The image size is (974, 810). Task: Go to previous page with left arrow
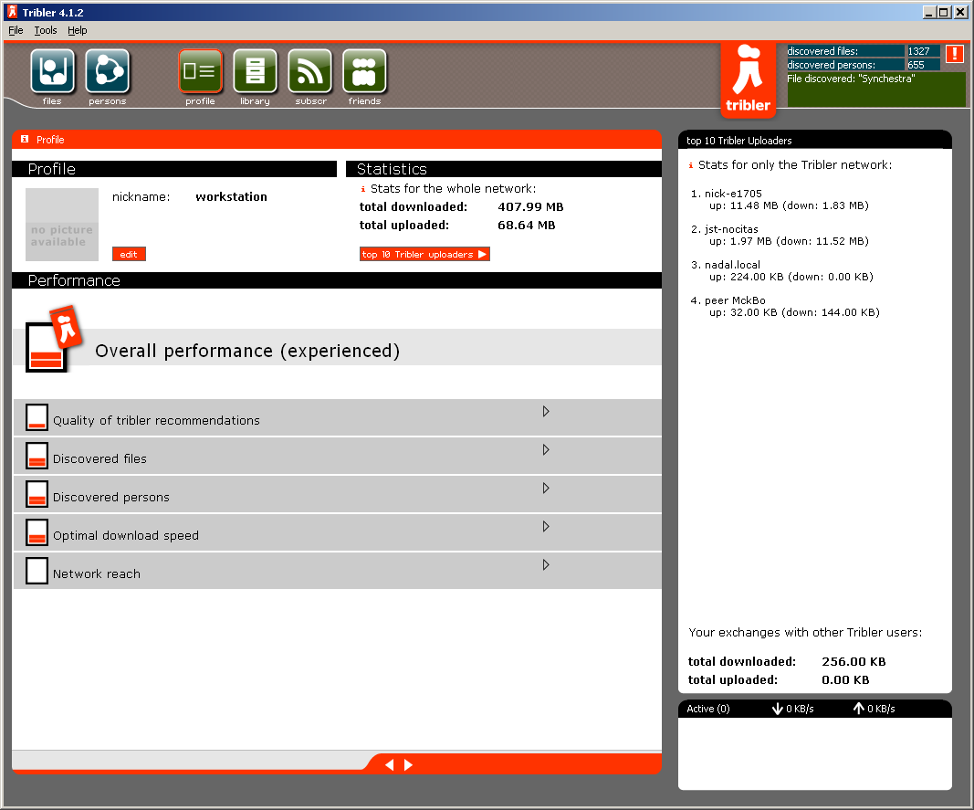(x=390, y=764)
